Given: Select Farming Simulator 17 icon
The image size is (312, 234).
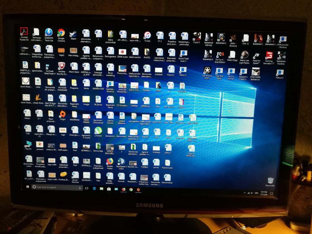Looking at the screenshot, I should (x=269, y=58).
